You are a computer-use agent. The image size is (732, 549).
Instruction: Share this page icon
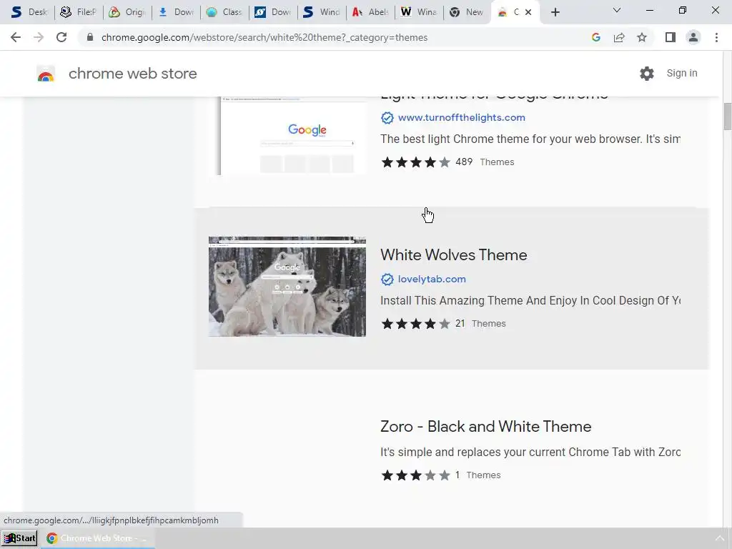click(619, 37)
